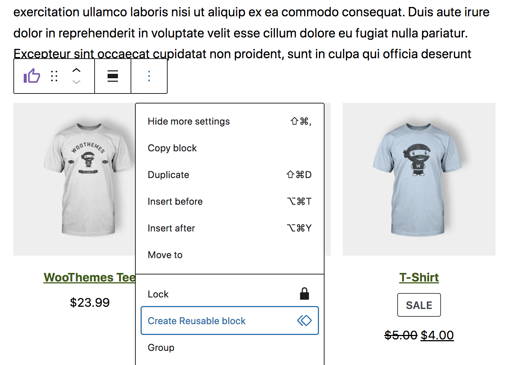The image size is (520, 365).
Task: Click the Reusable block diamond icon
Action: pos(305,320)
